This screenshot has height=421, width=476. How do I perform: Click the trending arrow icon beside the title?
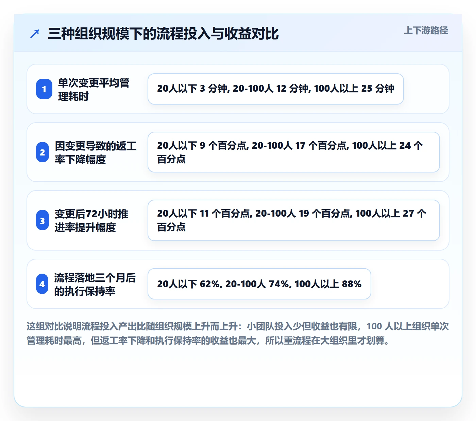34,34
